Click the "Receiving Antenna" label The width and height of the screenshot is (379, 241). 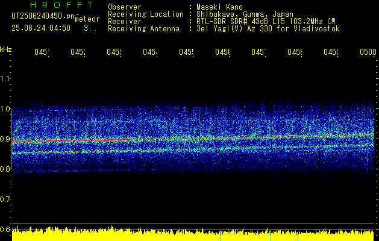tap(143, 29)
